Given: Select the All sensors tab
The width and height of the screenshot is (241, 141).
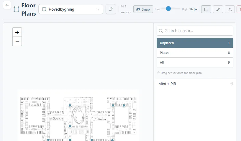Looking at the screenshot, I should coord(195,62).
